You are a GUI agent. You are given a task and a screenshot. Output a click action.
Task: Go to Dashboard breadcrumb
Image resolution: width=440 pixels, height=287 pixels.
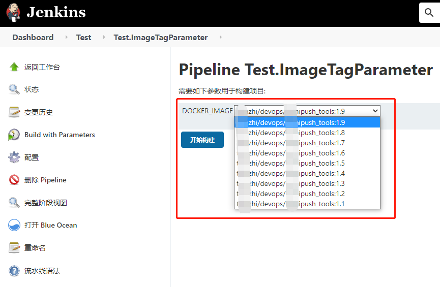click(x=33, y=37)
